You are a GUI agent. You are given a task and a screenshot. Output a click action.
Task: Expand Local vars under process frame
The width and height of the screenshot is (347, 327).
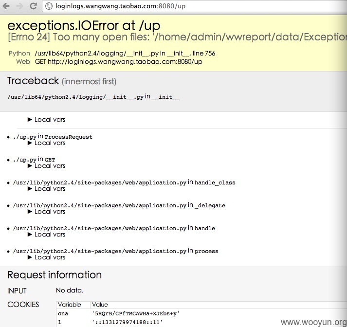[x=46, y=257]
